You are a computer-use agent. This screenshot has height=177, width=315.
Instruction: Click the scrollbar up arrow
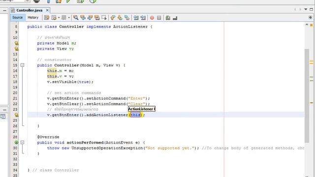307,25
